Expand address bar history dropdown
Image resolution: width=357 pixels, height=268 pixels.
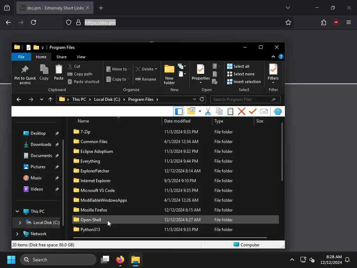tap(194, 99)
